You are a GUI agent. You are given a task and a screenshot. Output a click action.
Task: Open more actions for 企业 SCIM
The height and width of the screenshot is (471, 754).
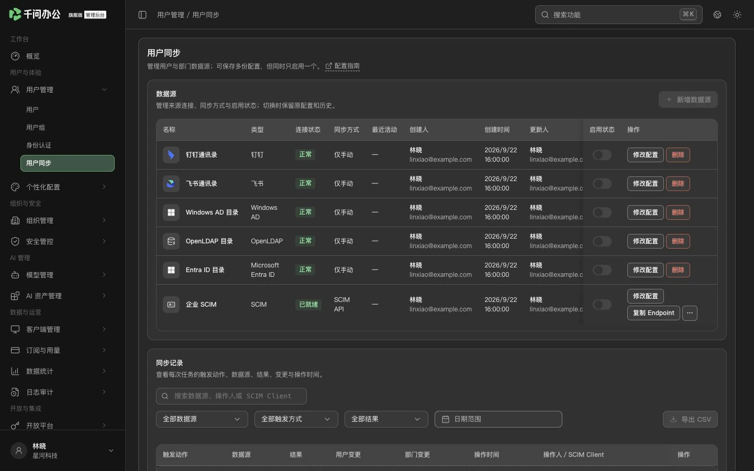click(x=690, y=313)
